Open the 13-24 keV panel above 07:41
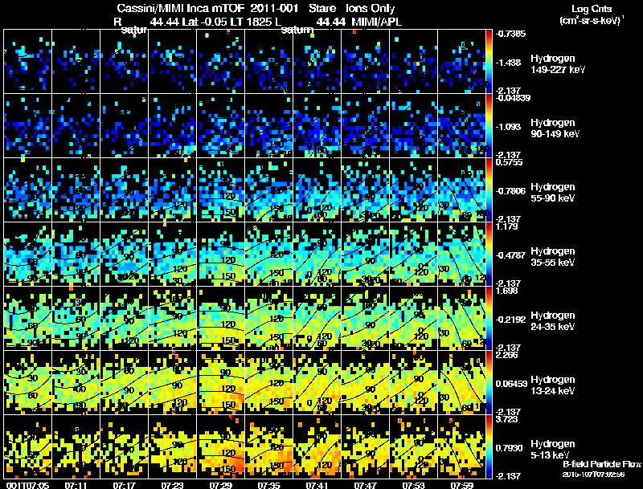643x489 pixels. [x=317, y=382]
